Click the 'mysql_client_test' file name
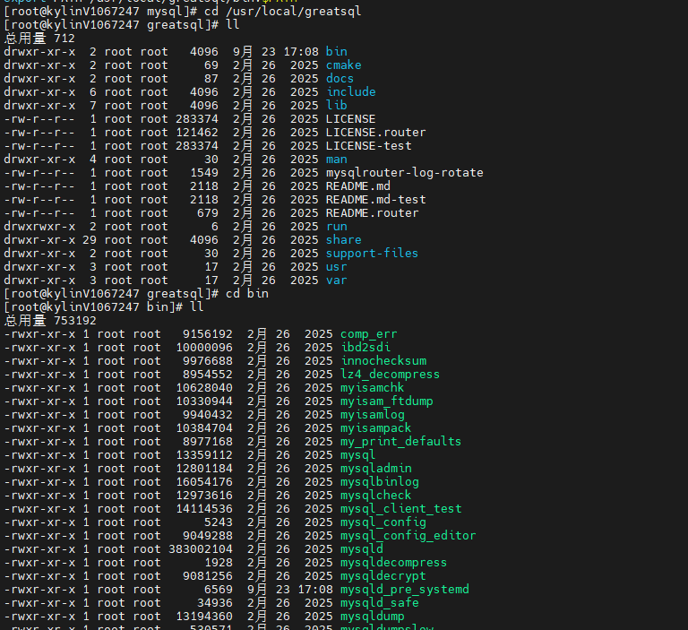688x630 pixels. 400,509
